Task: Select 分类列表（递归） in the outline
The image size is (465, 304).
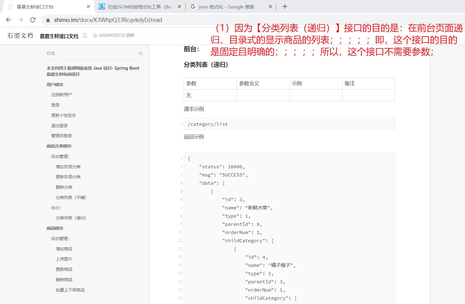Action: (x=71, y=218)
